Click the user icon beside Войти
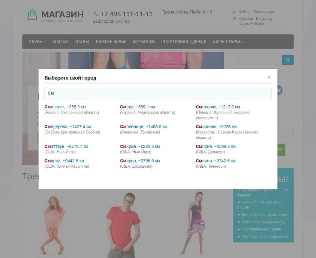This screenshot has height=258, width=316. coord(234,12)
